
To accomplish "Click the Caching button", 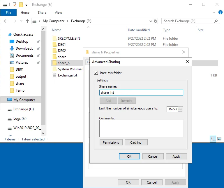I will coord(136,142).
